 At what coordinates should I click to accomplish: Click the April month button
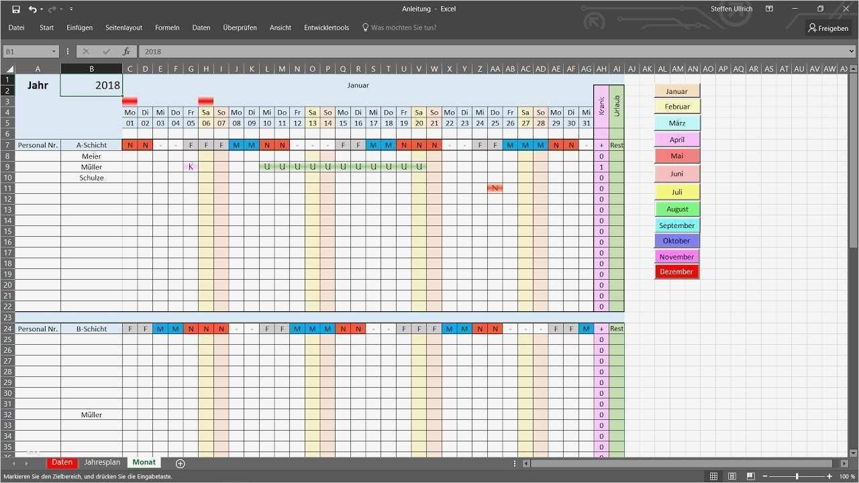tap(676, 140)
